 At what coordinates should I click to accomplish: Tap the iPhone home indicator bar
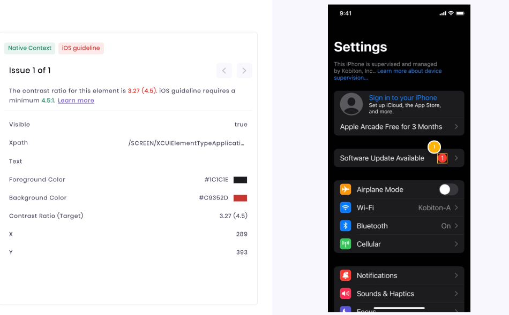pos(399,308)
